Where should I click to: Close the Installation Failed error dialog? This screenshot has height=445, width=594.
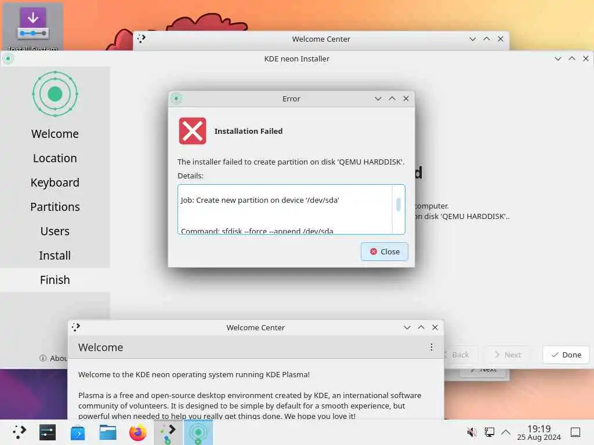(384, 251)
